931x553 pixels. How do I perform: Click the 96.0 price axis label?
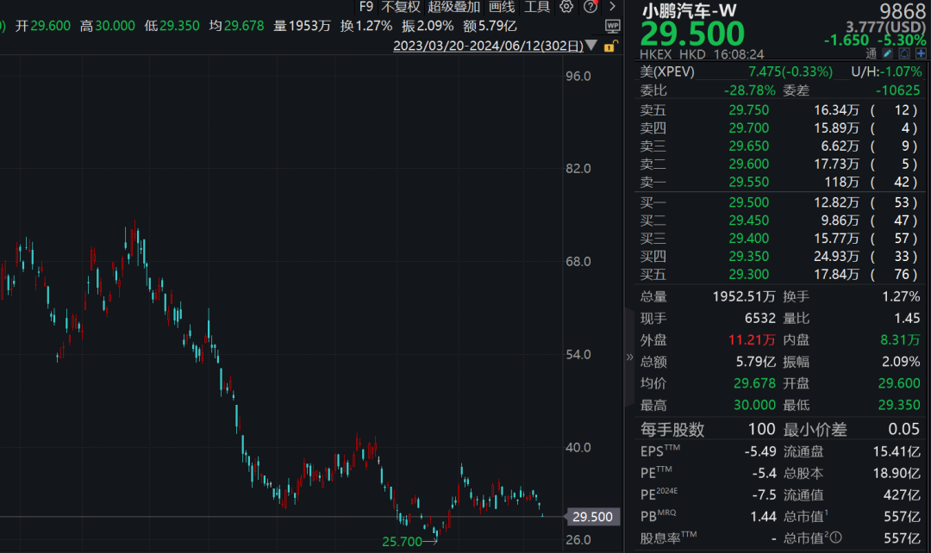578,76
